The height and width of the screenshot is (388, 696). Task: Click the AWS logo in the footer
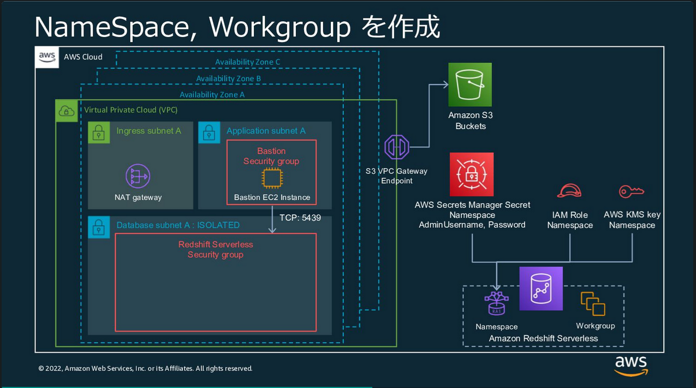click(x=630, y=366)
